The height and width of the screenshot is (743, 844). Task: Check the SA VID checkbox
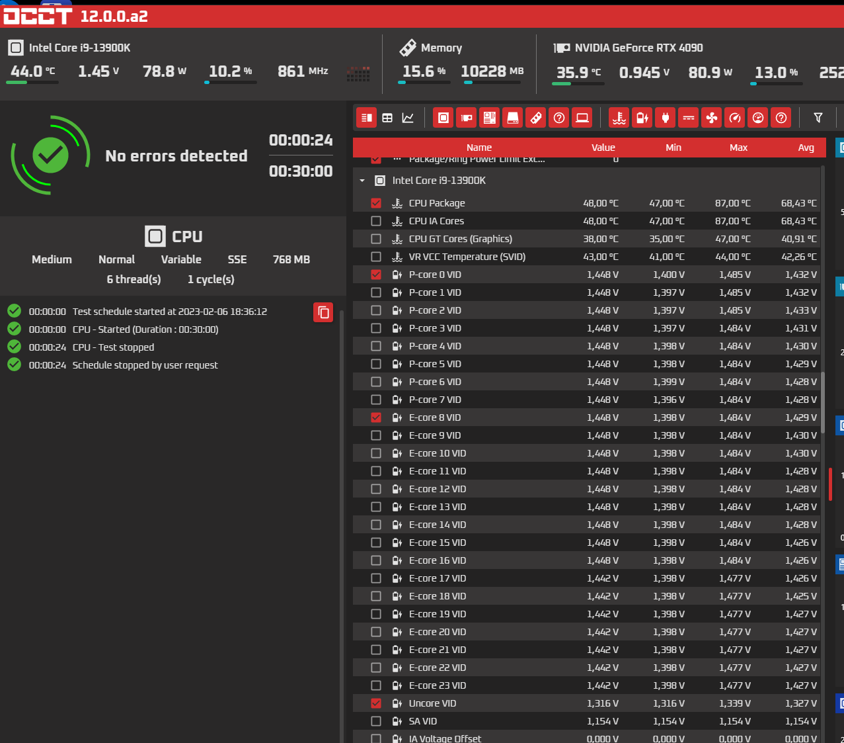click(376, 721)
